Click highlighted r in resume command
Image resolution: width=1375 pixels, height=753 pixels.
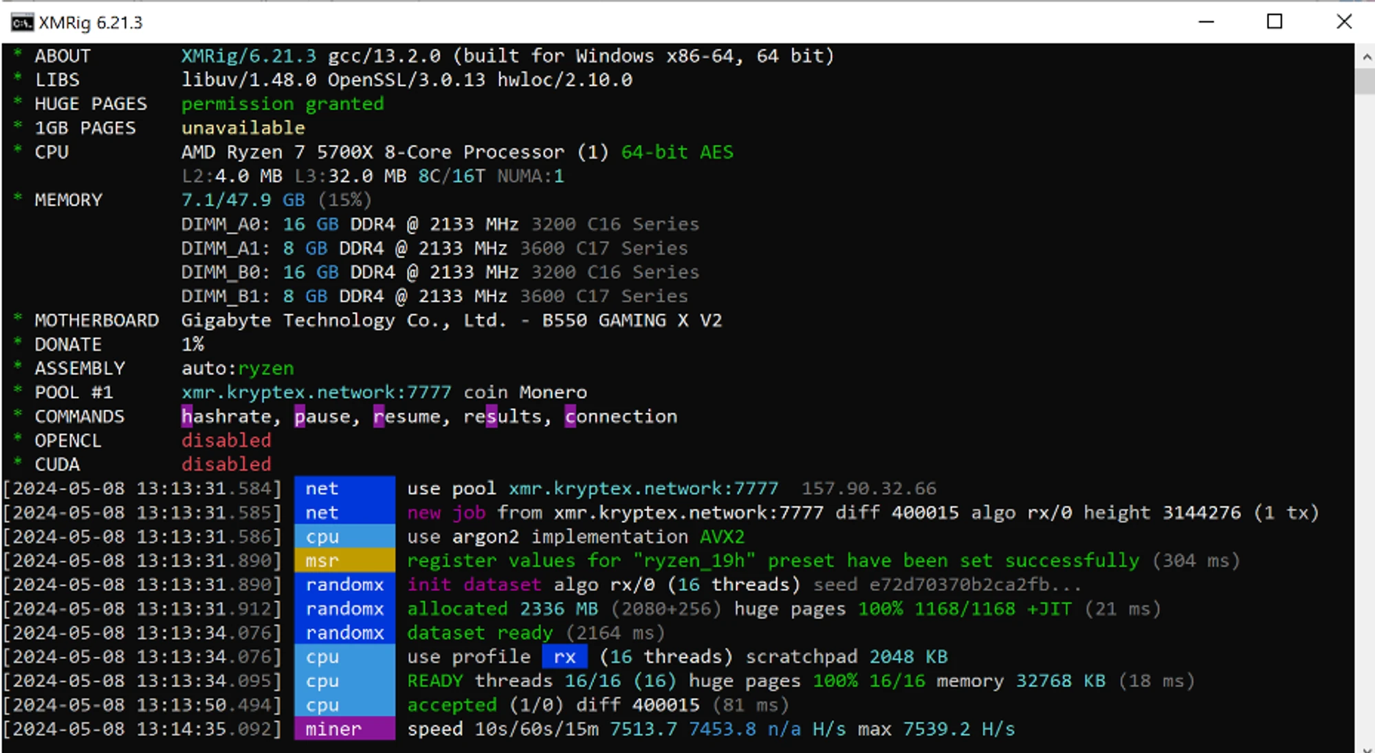point(379,416)
